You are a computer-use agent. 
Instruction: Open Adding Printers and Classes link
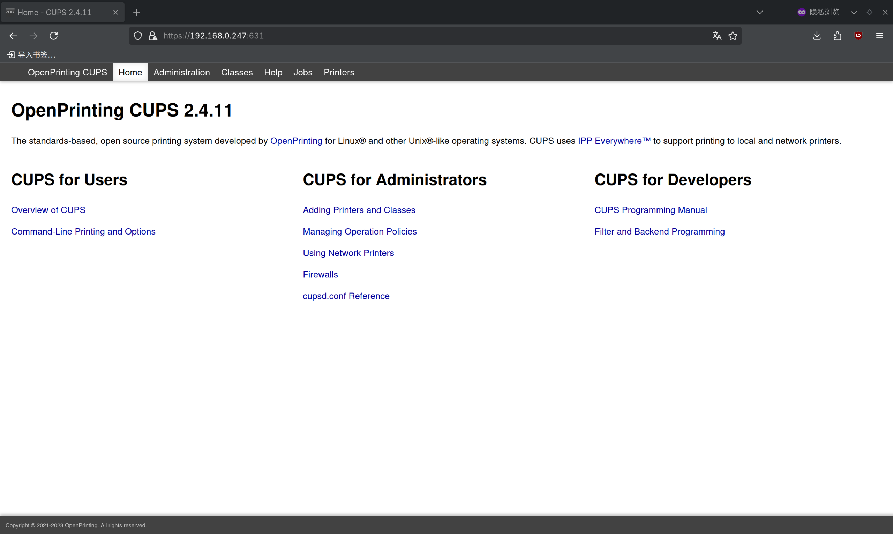(359, 210)
